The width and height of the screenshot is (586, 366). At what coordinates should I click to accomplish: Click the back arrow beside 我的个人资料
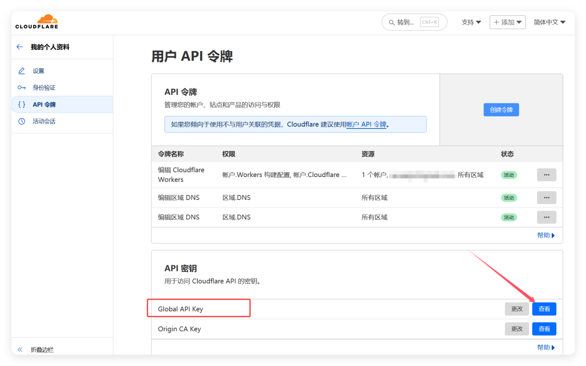coord(20,47)
